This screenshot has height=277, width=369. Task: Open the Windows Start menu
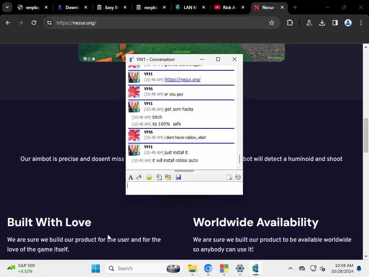pyautogui.click(x=95, y=268)
